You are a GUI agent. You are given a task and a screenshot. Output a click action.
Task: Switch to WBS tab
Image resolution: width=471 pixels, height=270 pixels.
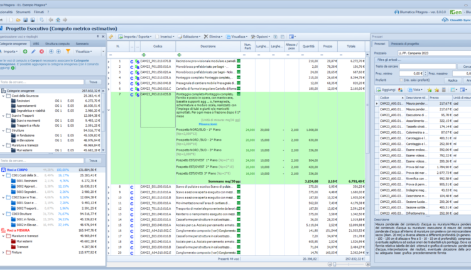(x=36, y=44)
